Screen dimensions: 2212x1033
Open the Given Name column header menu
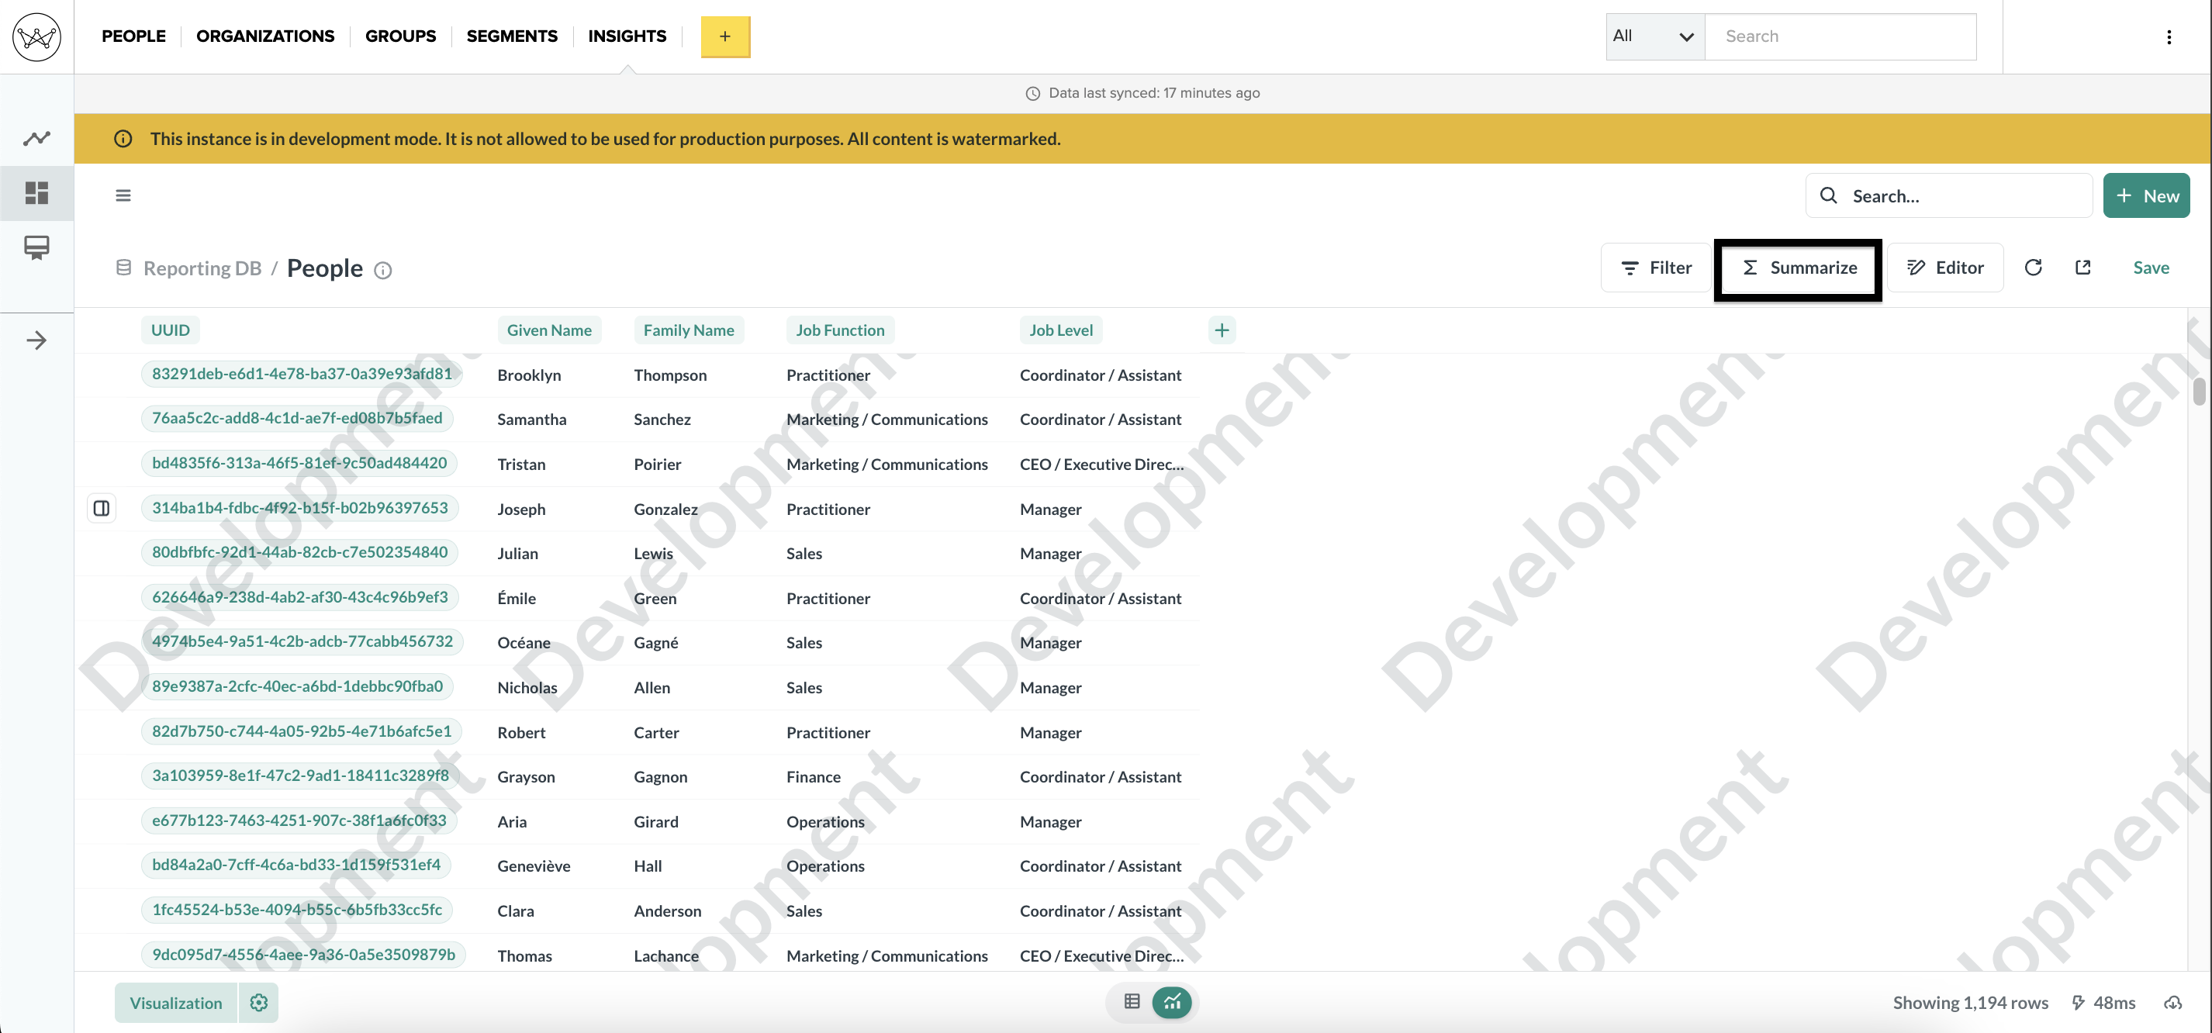(550, 330)
